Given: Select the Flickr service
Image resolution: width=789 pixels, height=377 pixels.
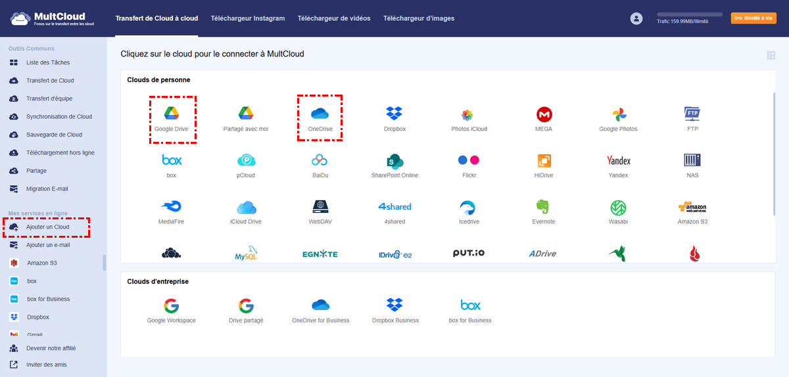Looking at the screenshot, I should click(x=469, y=166).
